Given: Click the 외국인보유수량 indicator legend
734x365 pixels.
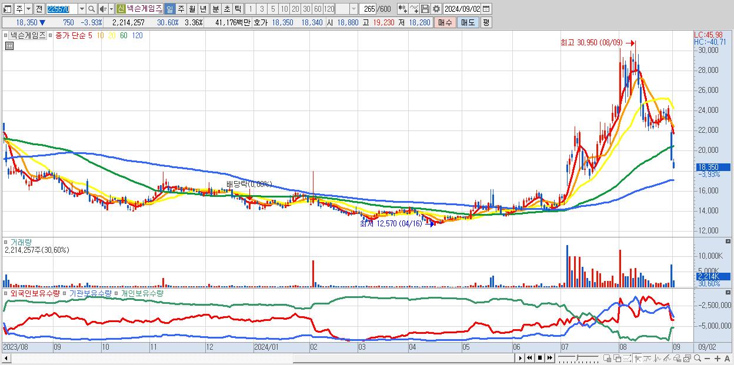Looking at the screenshot, I should click(35, 293).
